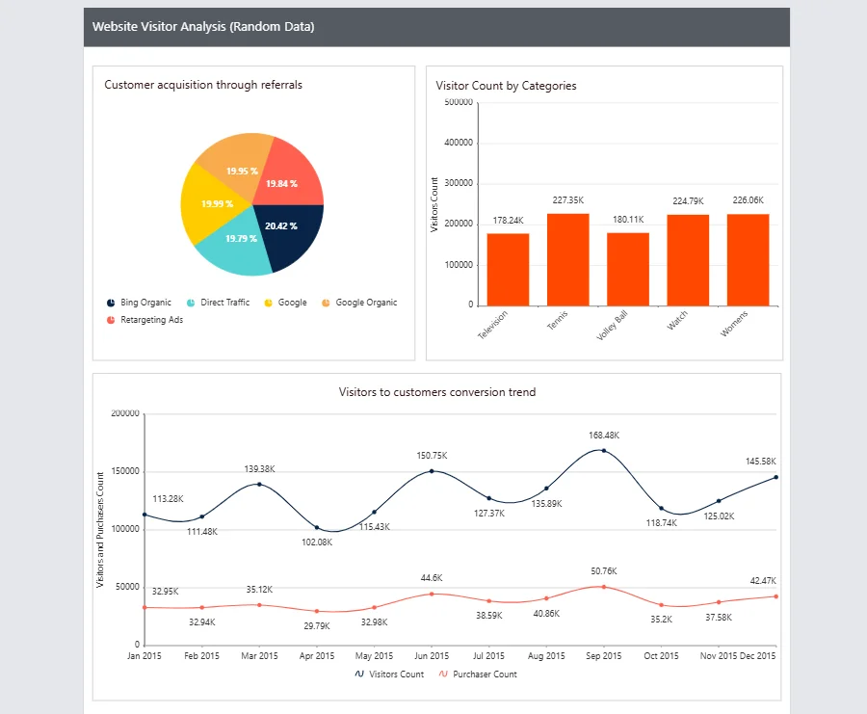Click the Womens axis label
Screen dimensions: 867x714
[x=734, y=324]
